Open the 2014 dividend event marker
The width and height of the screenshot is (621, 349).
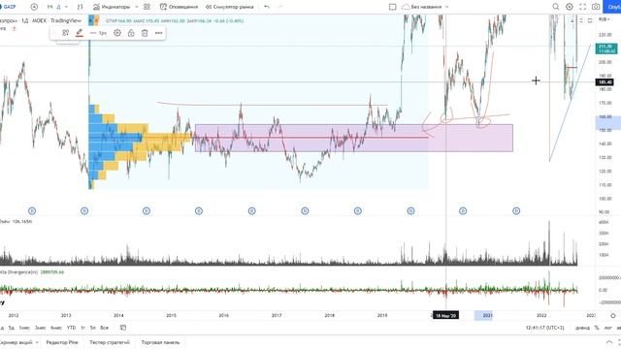pos(147,211)
